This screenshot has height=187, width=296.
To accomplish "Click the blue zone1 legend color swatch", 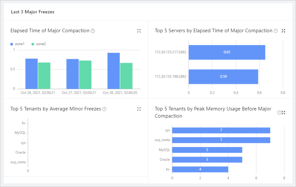I will pos(12,44).
